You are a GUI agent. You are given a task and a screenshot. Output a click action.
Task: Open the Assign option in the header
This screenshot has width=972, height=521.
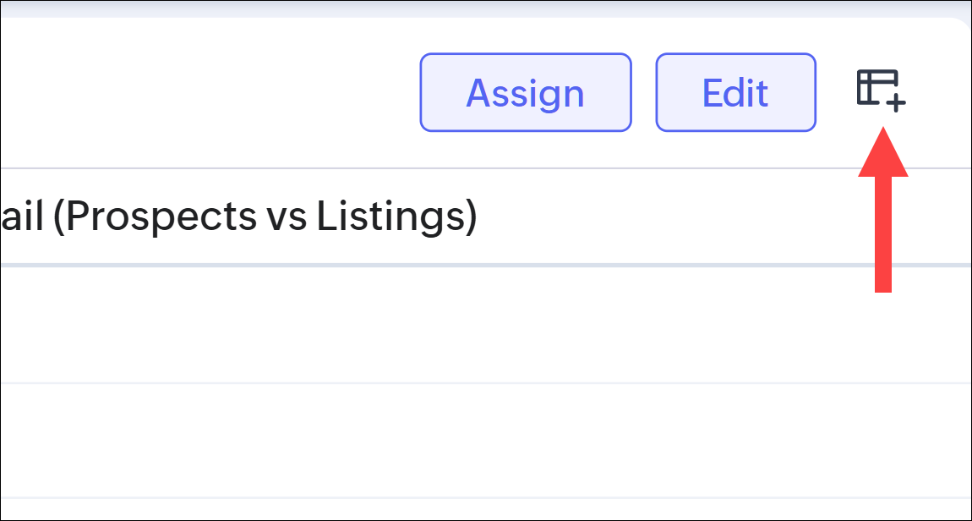(525, 93)
